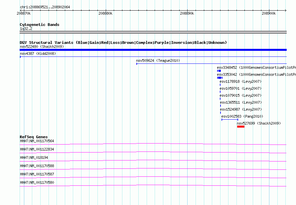Click the 208890k ruler tick label
296x205 pixels.
point(187,13)
